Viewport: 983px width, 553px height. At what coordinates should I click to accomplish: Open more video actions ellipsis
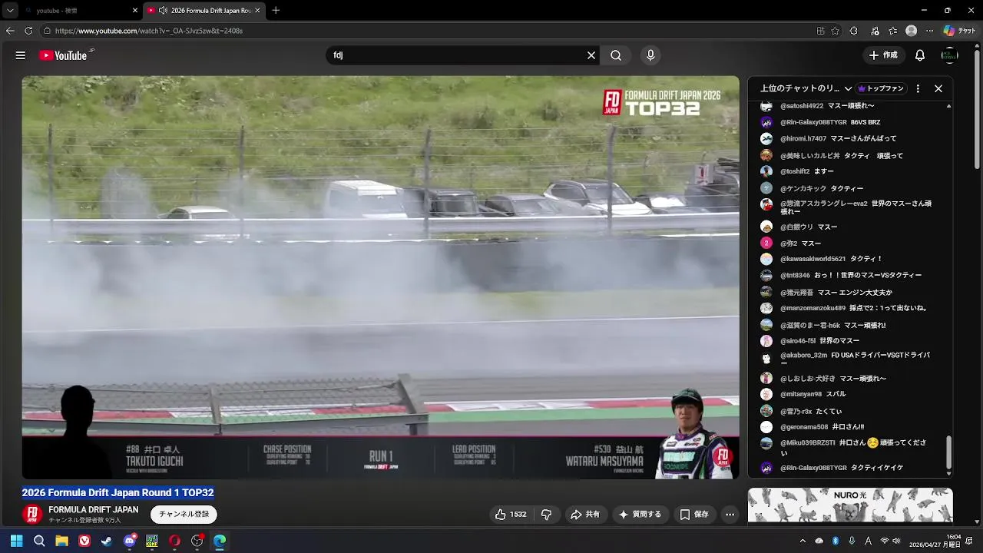pyautogui.click(x=730, y=515)
